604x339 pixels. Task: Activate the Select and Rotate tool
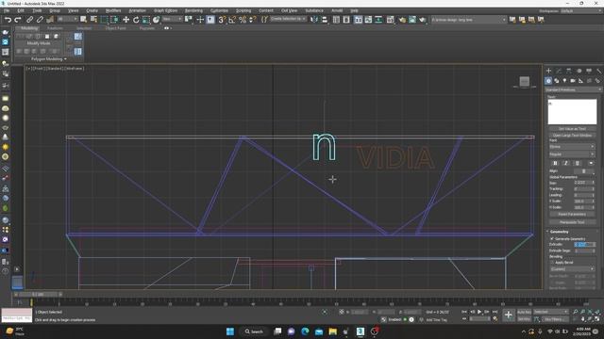point(136,20)
